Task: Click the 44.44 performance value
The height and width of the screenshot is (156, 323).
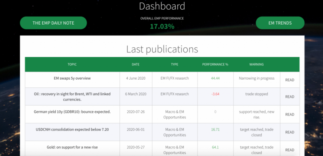Action: pos(215,78)
